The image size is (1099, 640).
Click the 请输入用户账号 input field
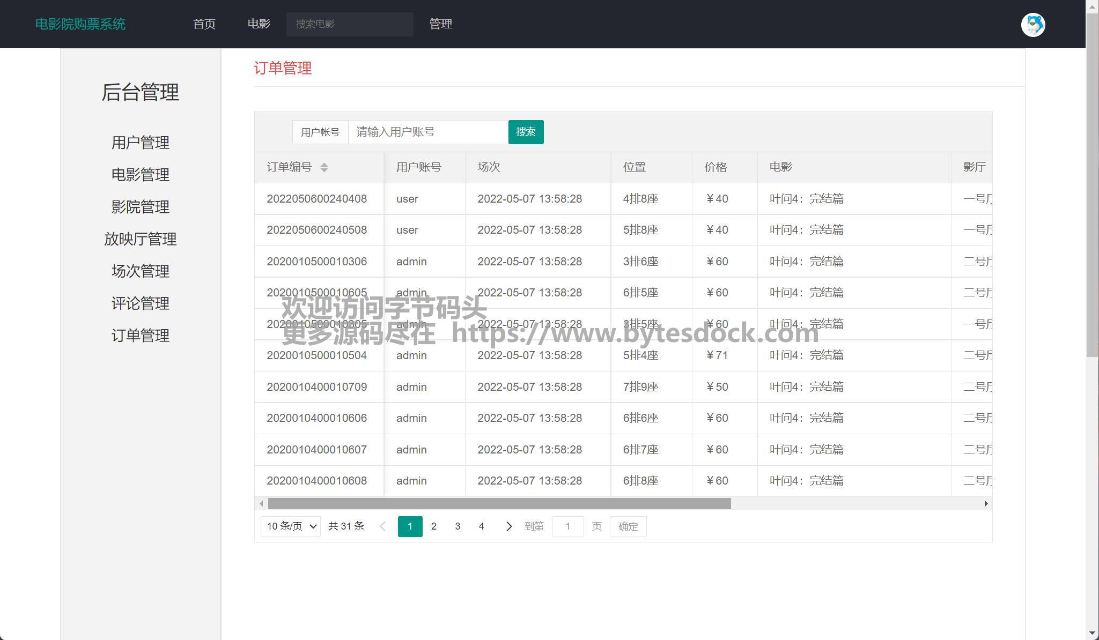427,132
